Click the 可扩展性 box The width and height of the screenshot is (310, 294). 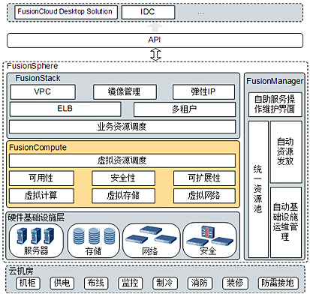(x=204, y=178)
